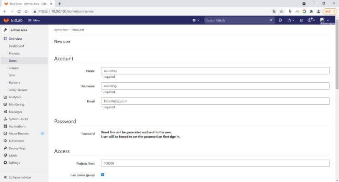Click the Admin Area breadcrumb link
339x182 pixels.
[x=61, y=30]
